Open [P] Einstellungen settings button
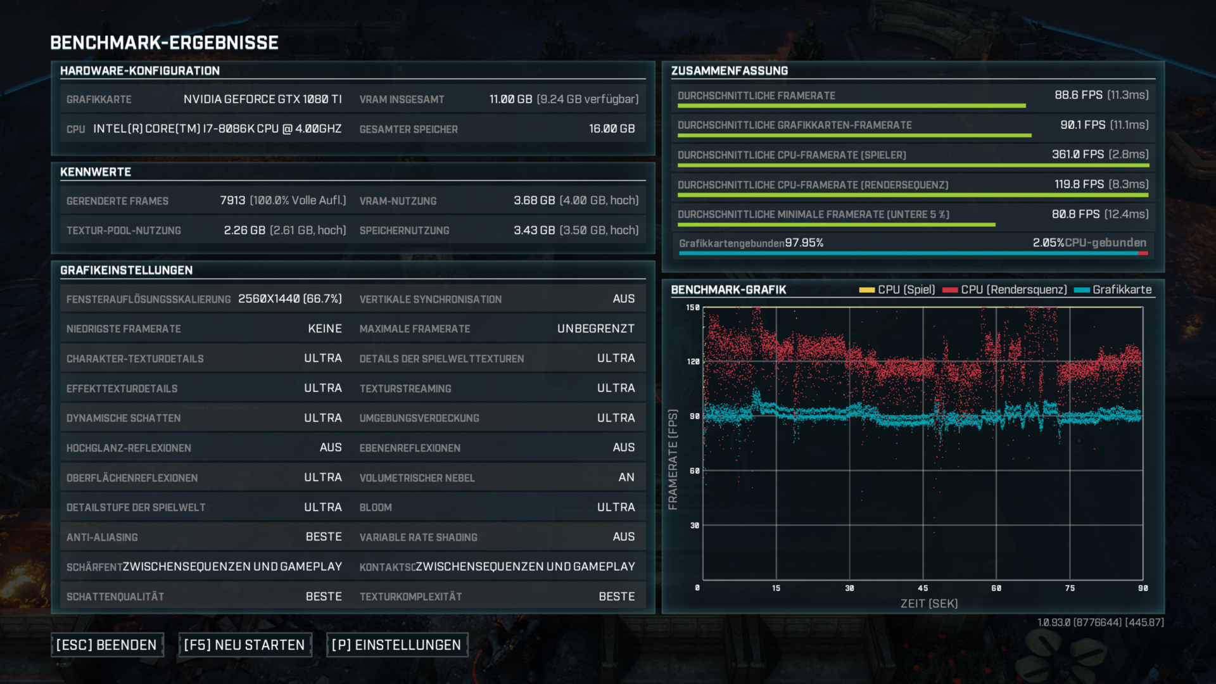1216x684 pixels. pos(396,645)
